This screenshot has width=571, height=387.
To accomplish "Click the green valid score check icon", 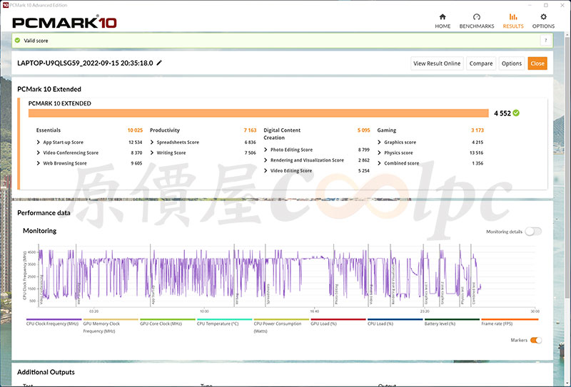I will (17, 41).
